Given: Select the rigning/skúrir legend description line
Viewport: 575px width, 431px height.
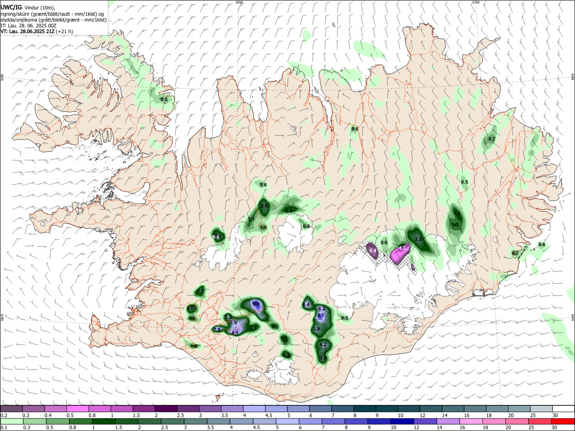Looking at the screenshot, I should 53,13.
